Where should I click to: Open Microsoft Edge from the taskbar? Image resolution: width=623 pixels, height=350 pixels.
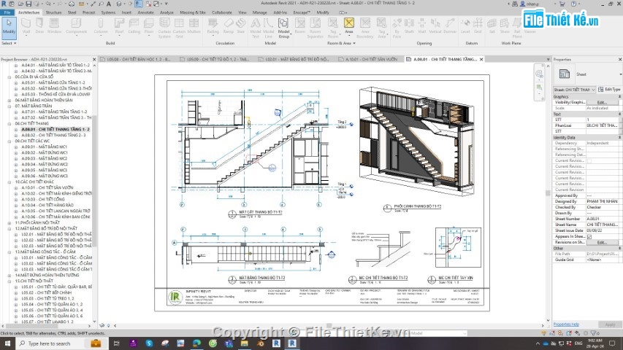[x=196, y=343]
